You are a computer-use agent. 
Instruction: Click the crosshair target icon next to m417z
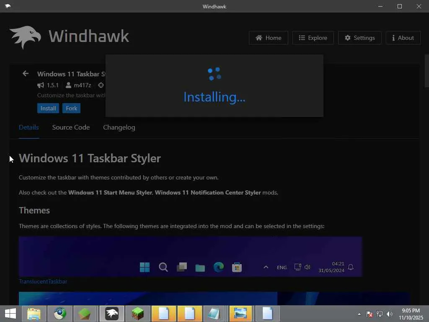point(101,85)
